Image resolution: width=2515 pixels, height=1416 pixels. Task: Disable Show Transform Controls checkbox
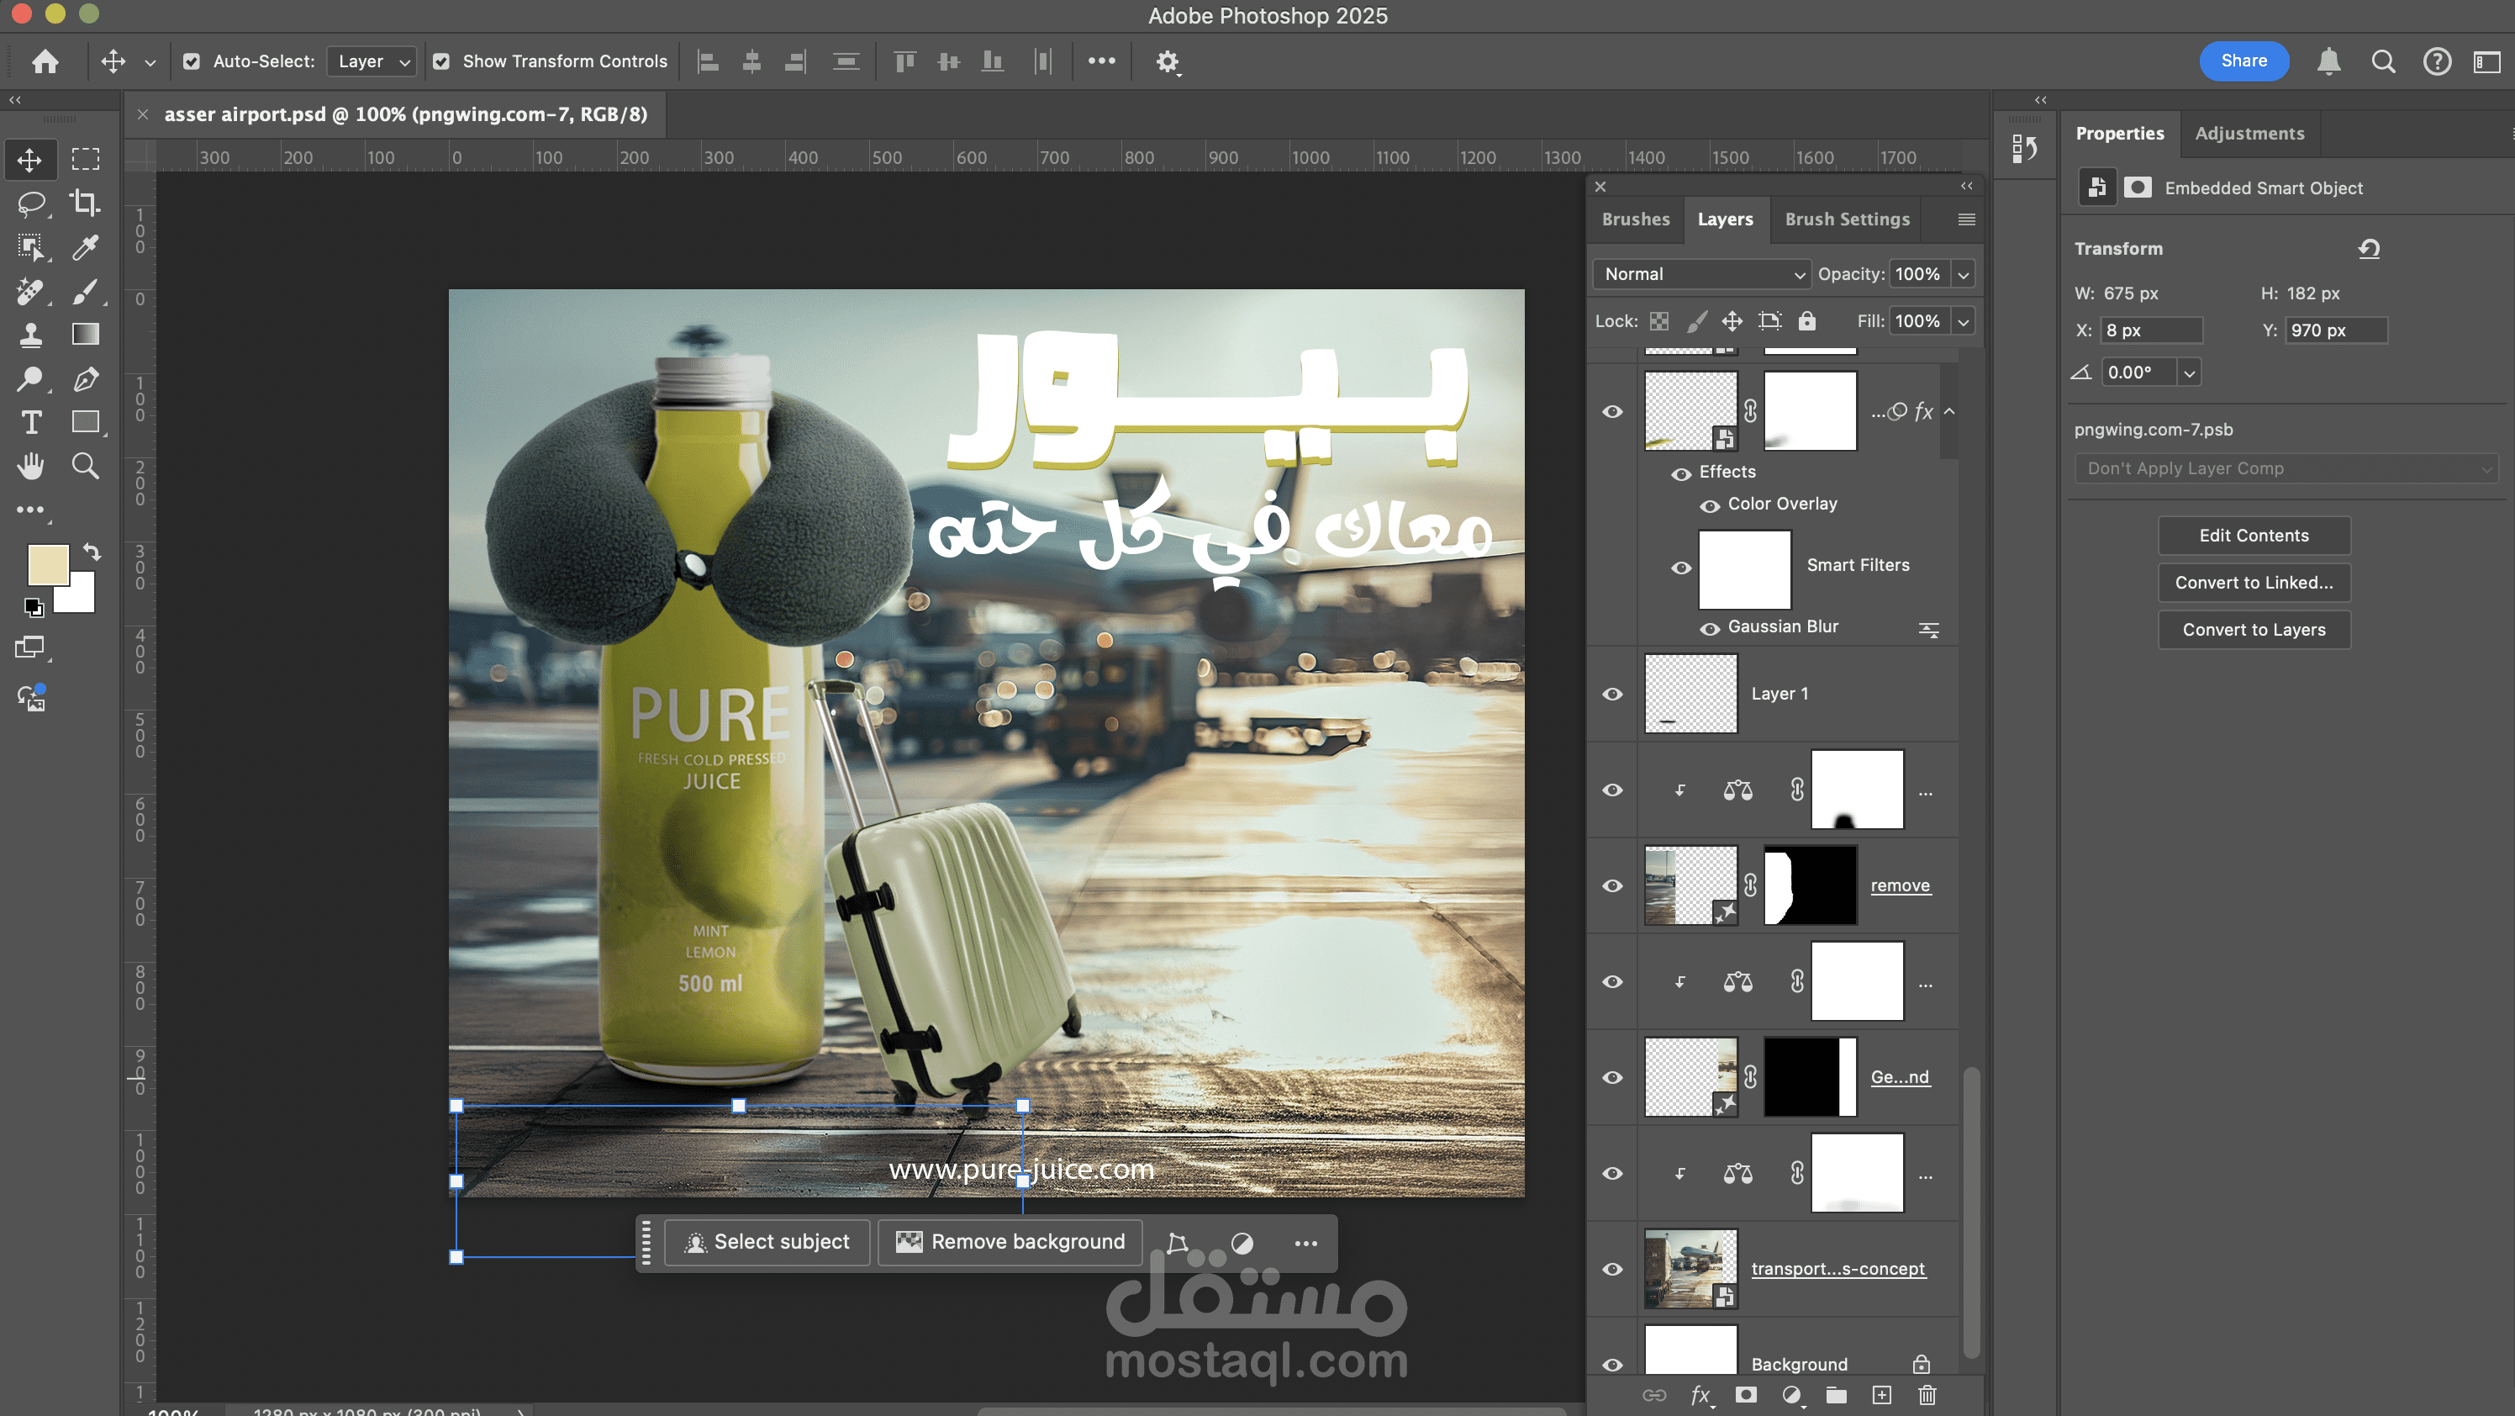(x=441, y=61)
